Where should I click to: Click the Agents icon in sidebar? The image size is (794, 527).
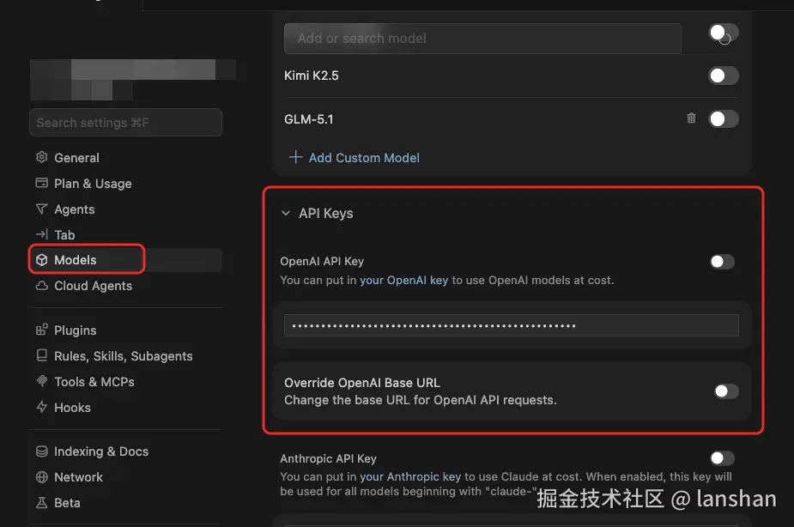coord(41,209)
